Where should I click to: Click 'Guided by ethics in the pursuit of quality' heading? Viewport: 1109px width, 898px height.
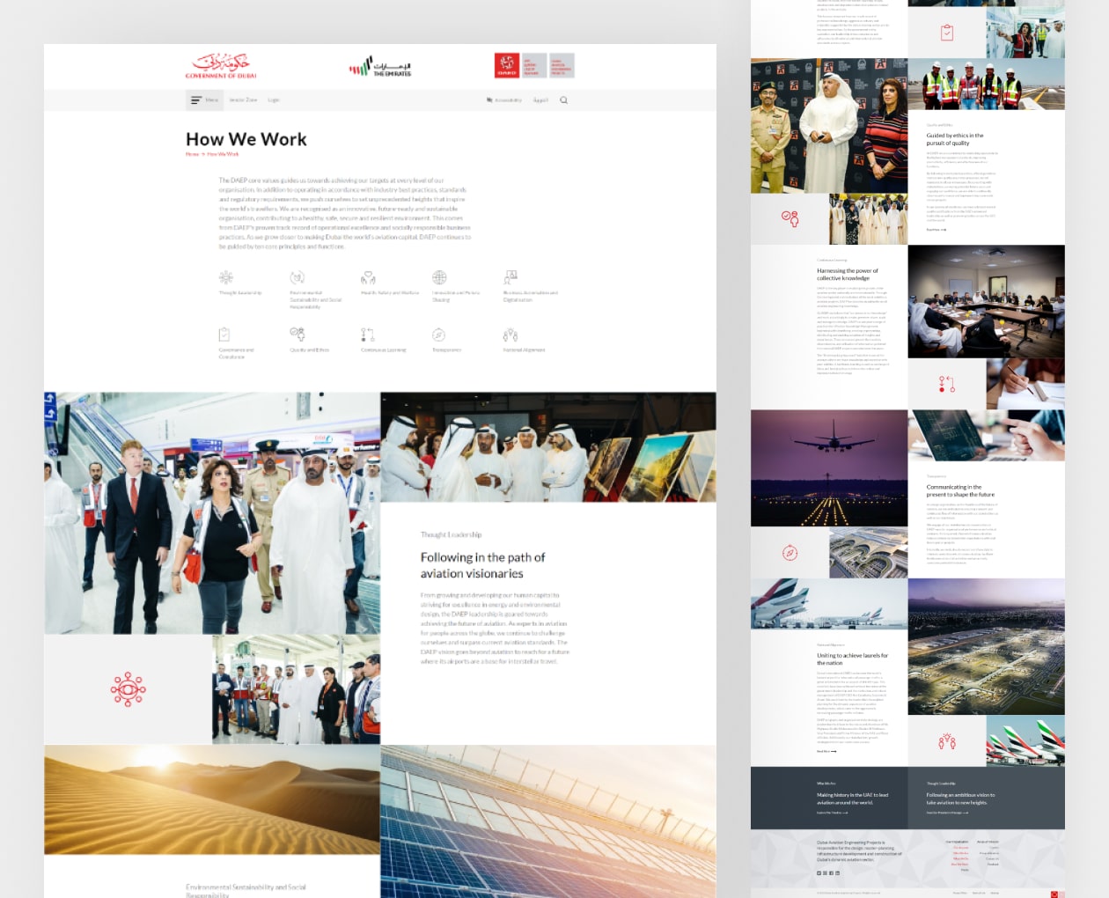[x=955, y=139]
